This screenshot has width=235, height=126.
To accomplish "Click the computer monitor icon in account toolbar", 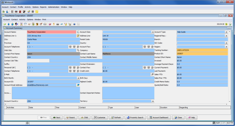I will click(74, 24).
